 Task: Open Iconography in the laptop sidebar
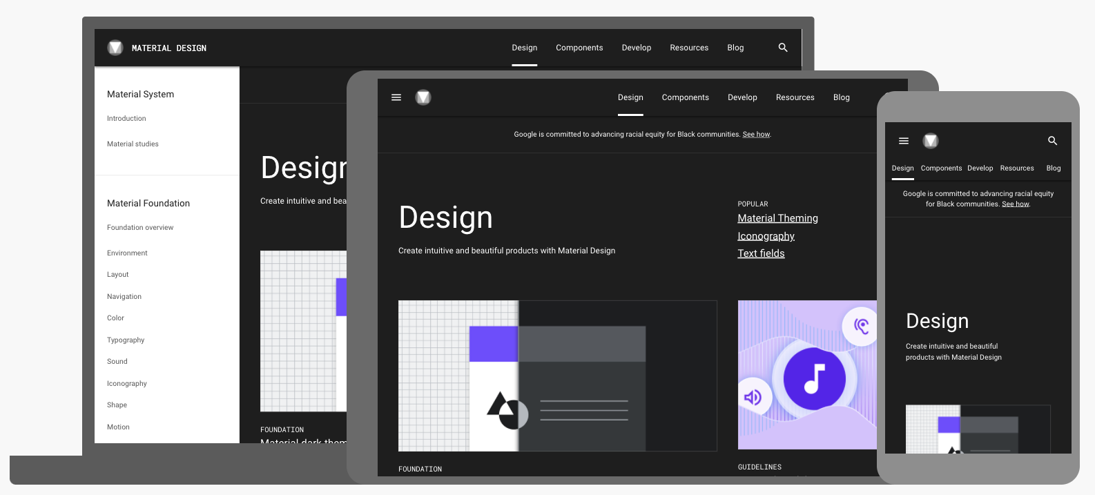(127, 384)
